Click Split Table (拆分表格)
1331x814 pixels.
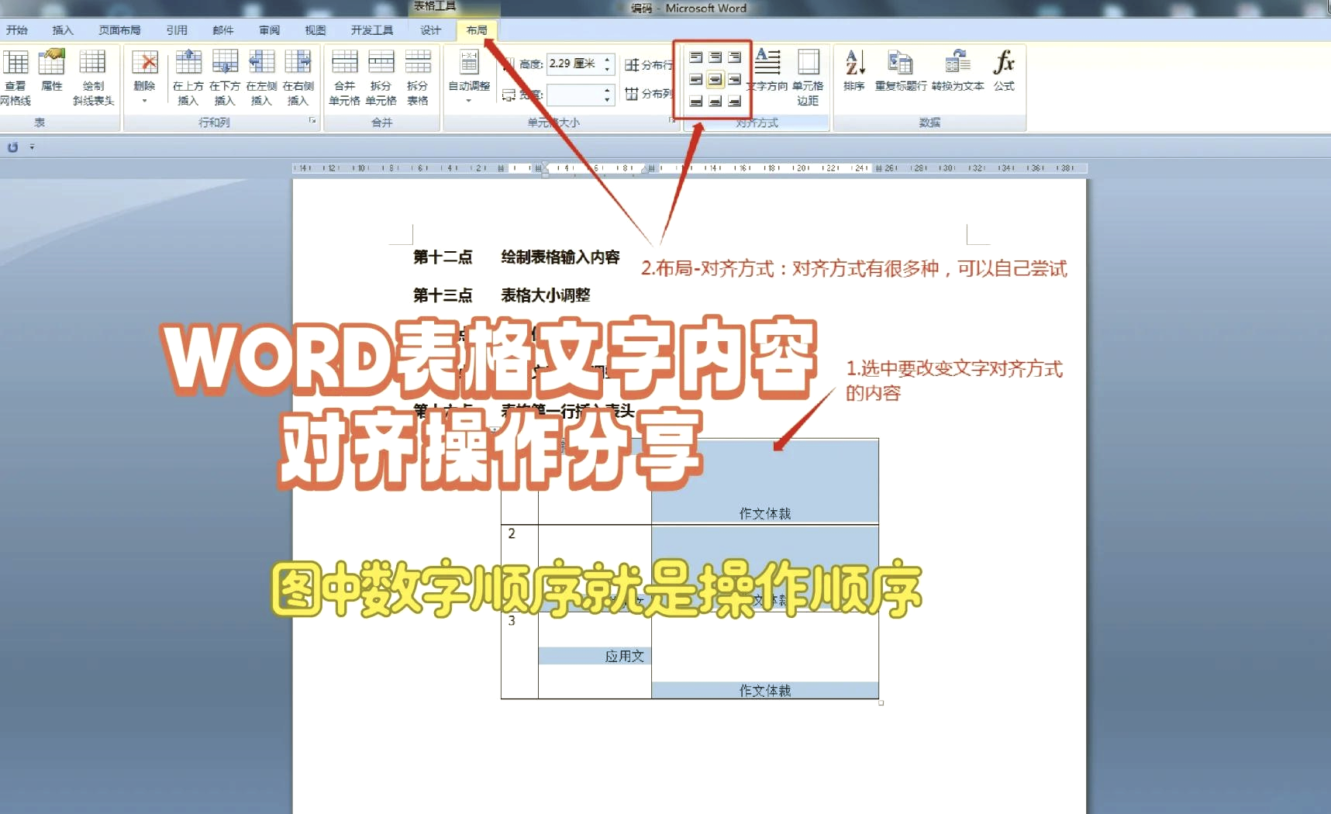[x=417, y=77]
